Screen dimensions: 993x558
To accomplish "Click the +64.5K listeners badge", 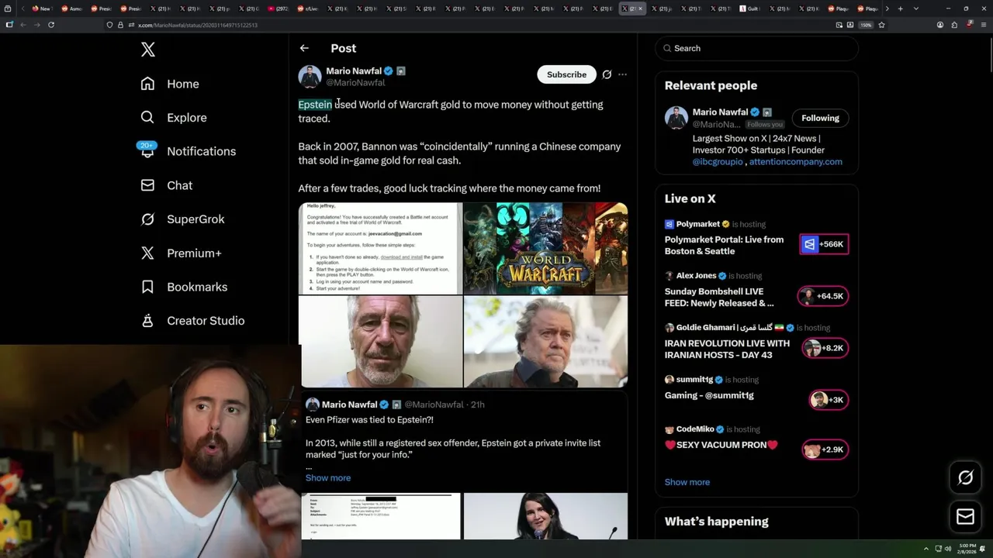I will 823,296.
